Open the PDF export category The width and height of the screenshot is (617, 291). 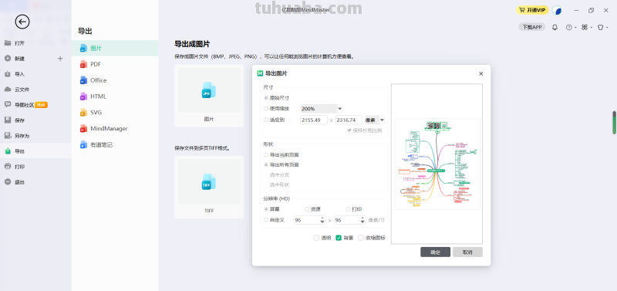click(x=115, y=64)
